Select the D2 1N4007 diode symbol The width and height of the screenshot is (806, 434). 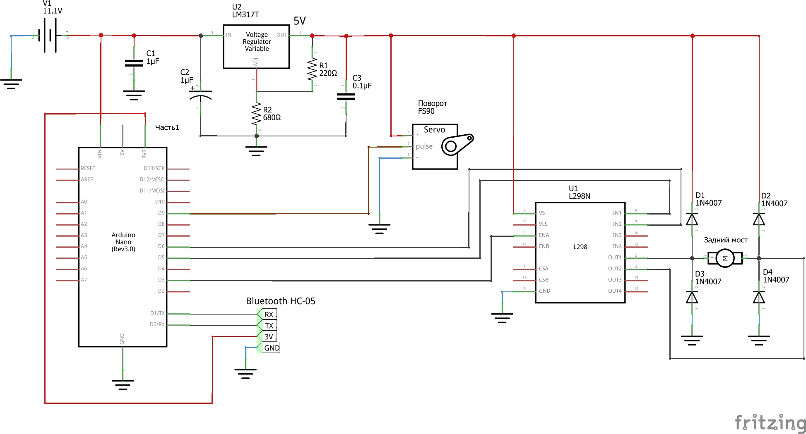(x=758, y=219)
